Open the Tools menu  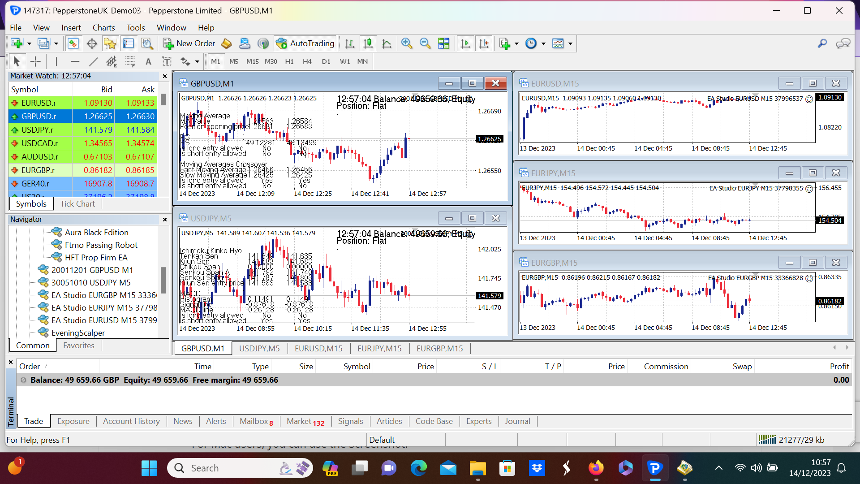[x=136, y=28]
